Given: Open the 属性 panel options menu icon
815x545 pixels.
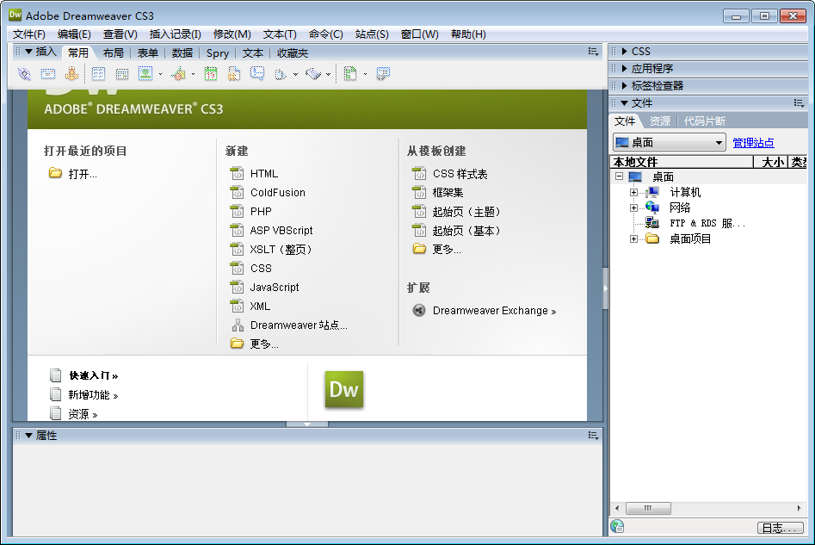Looking at the screenshot, I should 594,436.
